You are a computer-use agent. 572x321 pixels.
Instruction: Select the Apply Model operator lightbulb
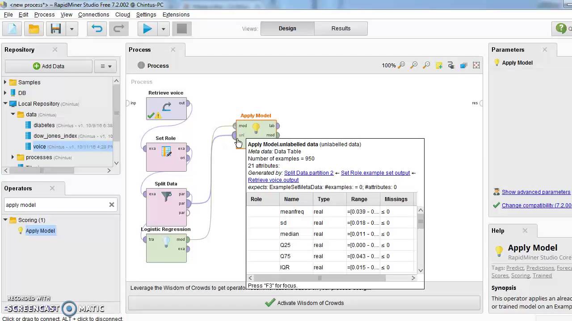point(256,128)
